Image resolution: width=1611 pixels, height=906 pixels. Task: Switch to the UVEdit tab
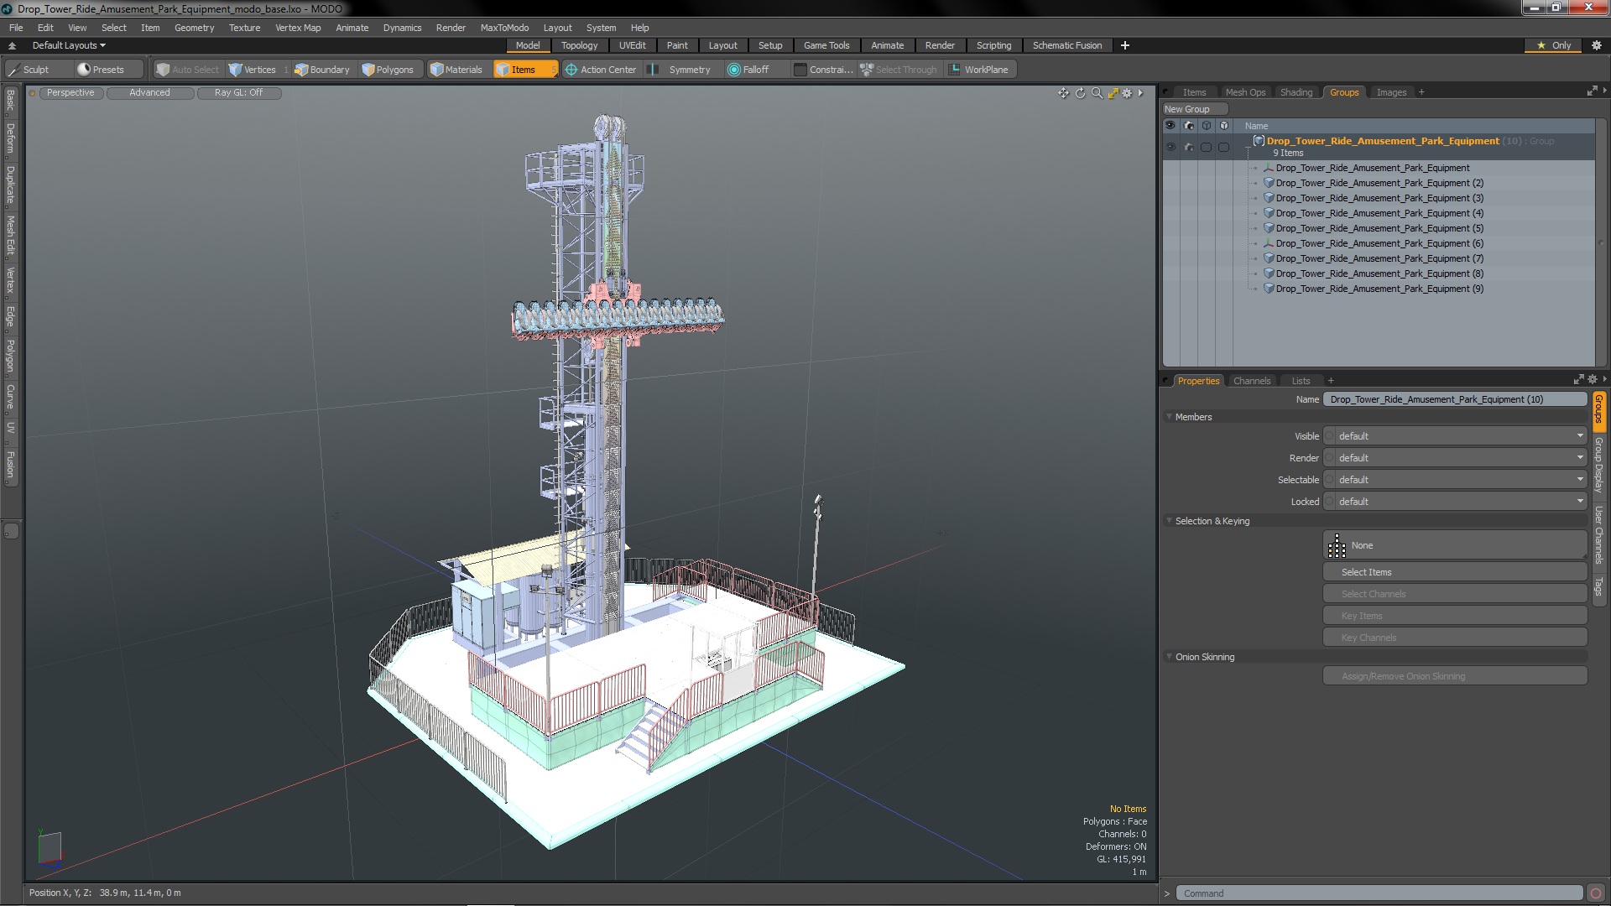click(x=632, y=45)
